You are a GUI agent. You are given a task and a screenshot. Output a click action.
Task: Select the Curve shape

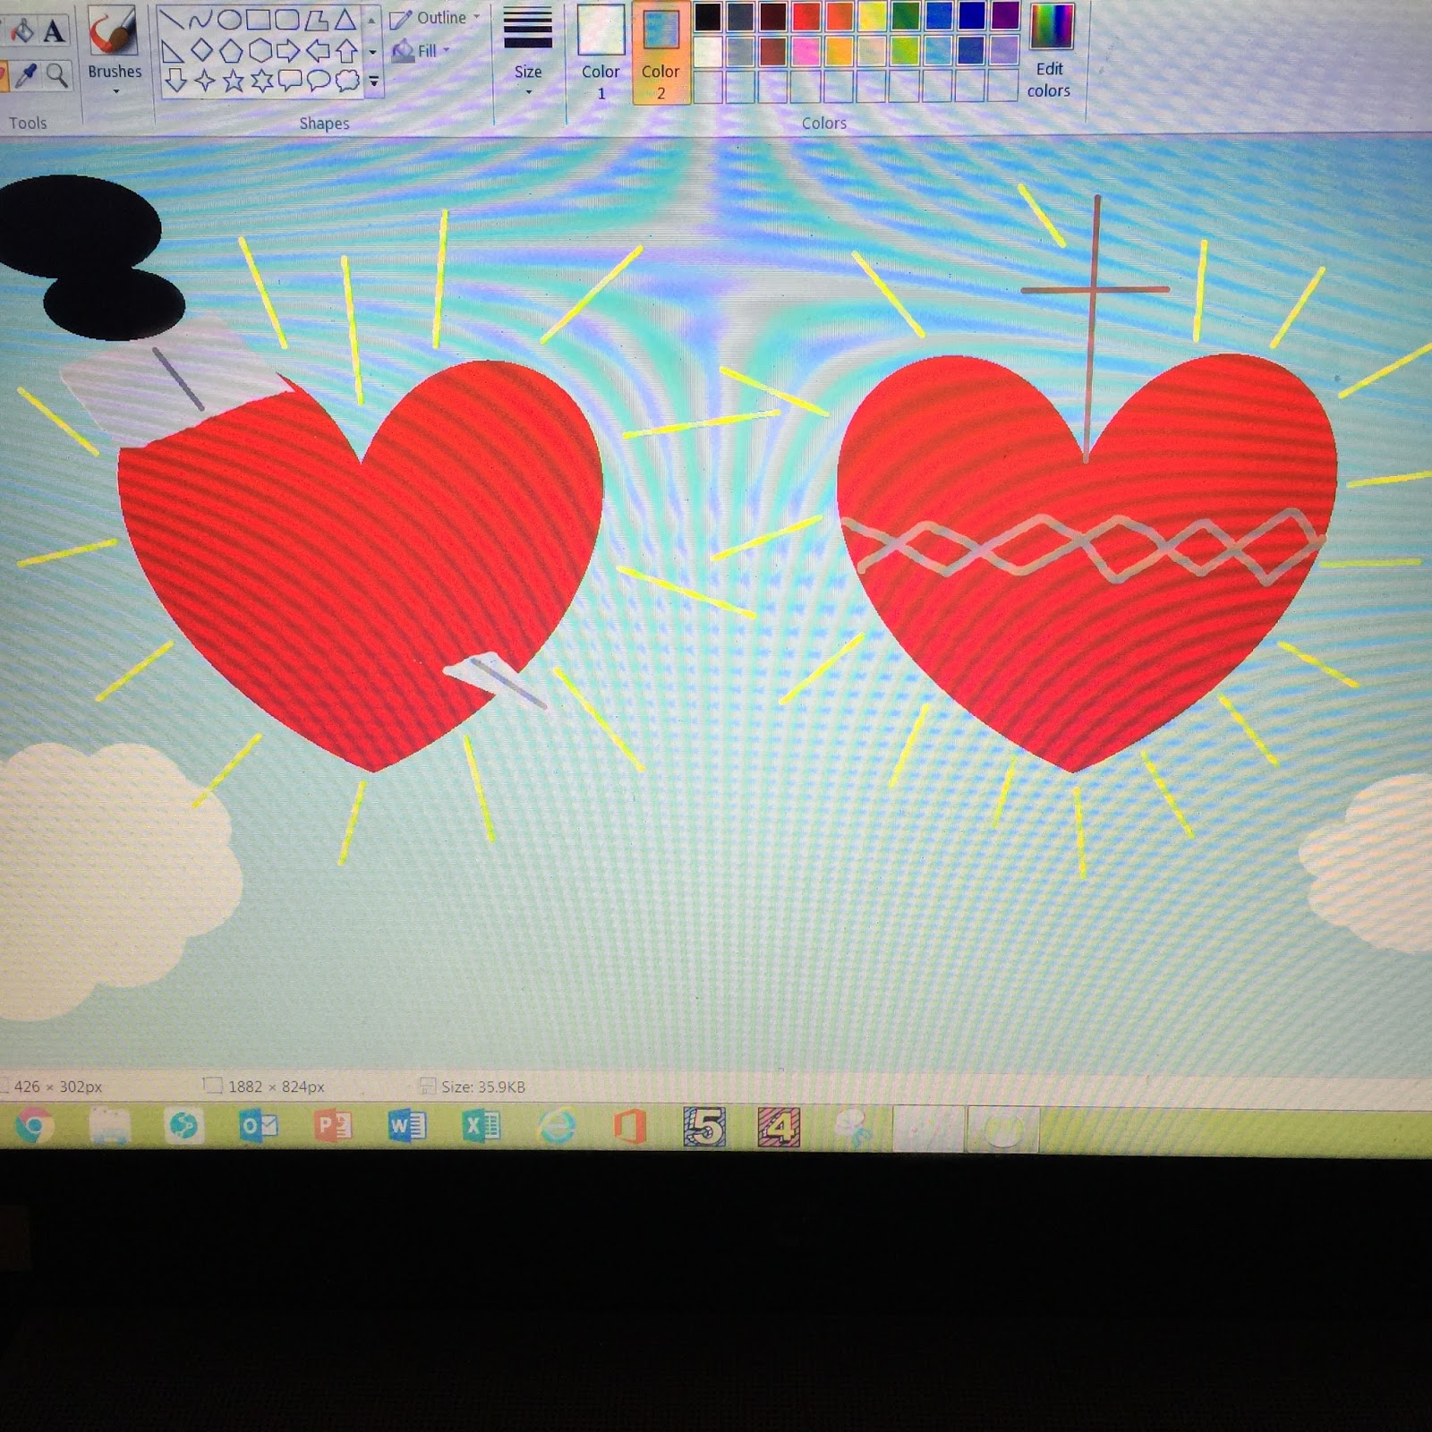click(200, 20)
